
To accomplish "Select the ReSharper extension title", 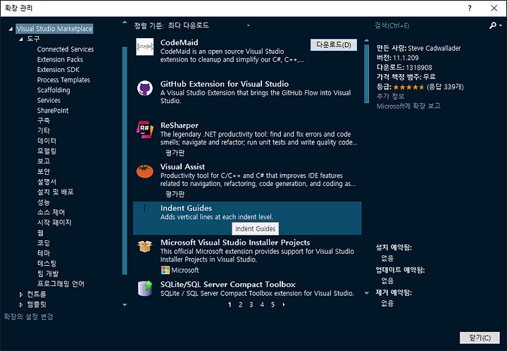I will coord(180,125).
